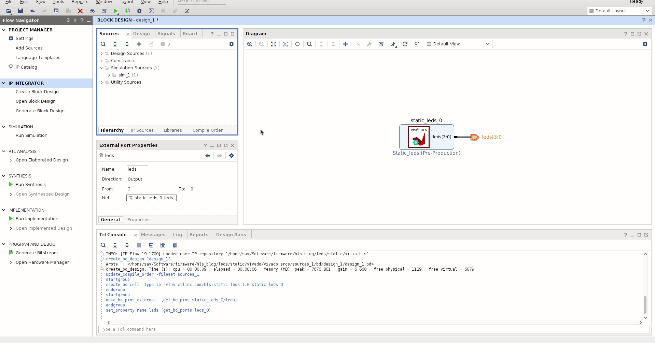Switch to the Messages tab
The image size is (655, 343).
[153, 235]
